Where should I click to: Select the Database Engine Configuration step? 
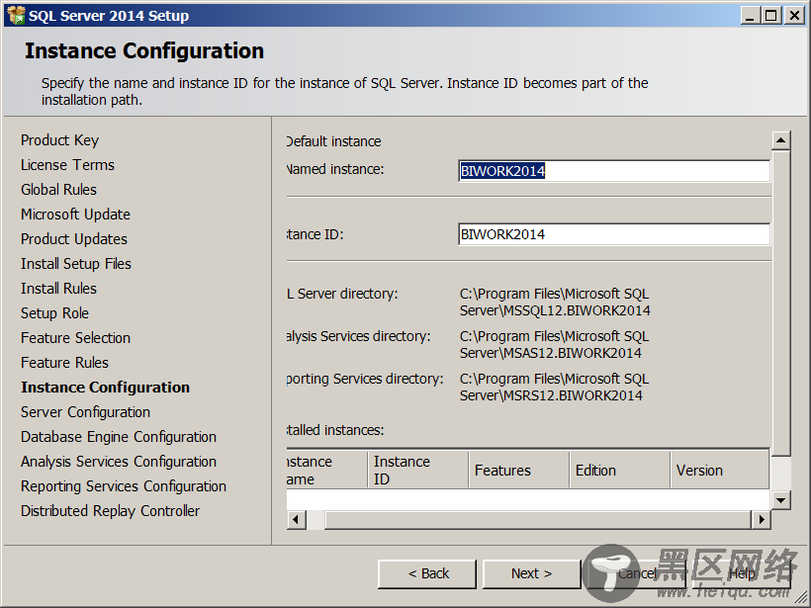[119, 437]
